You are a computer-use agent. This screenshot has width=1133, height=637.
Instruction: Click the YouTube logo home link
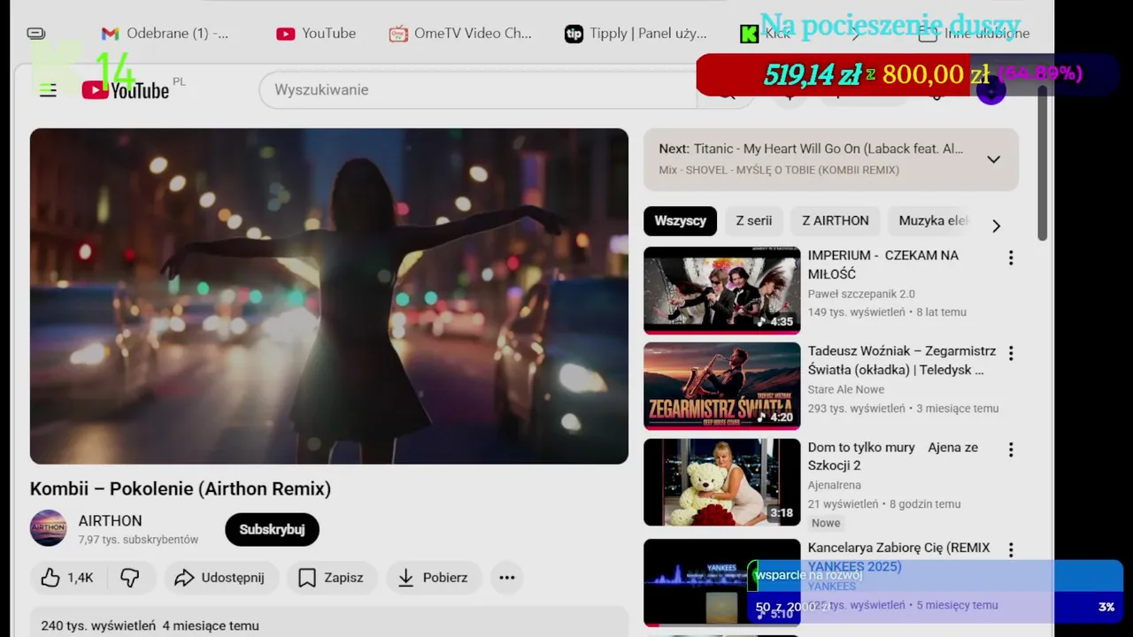coord(126,89)
